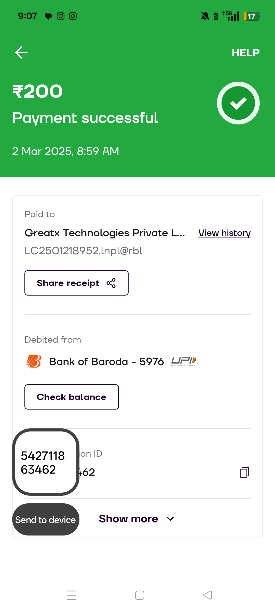Tap copied transaction ID preview bubble
This screenshot has height=612, width=275.
[46, 462]
